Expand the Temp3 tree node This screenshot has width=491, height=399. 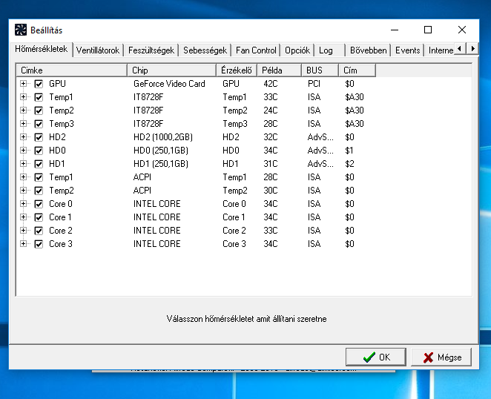pos(23,124)
